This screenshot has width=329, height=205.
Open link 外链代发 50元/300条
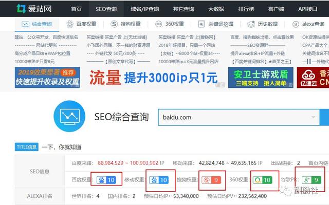tap(116, 53)
